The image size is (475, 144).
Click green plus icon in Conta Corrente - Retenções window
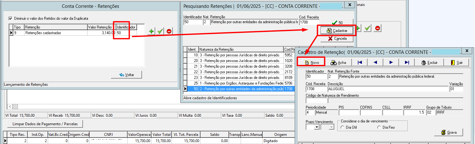(151, 31)
